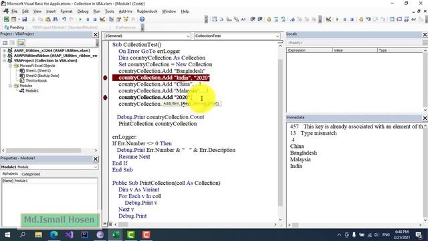Open Windows Start menu on taskbar
The height and width of the screenshot is (241, 428).
point(7,235)
